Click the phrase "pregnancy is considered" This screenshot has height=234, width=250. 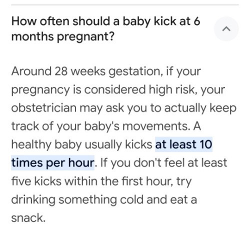coord(78,90)
